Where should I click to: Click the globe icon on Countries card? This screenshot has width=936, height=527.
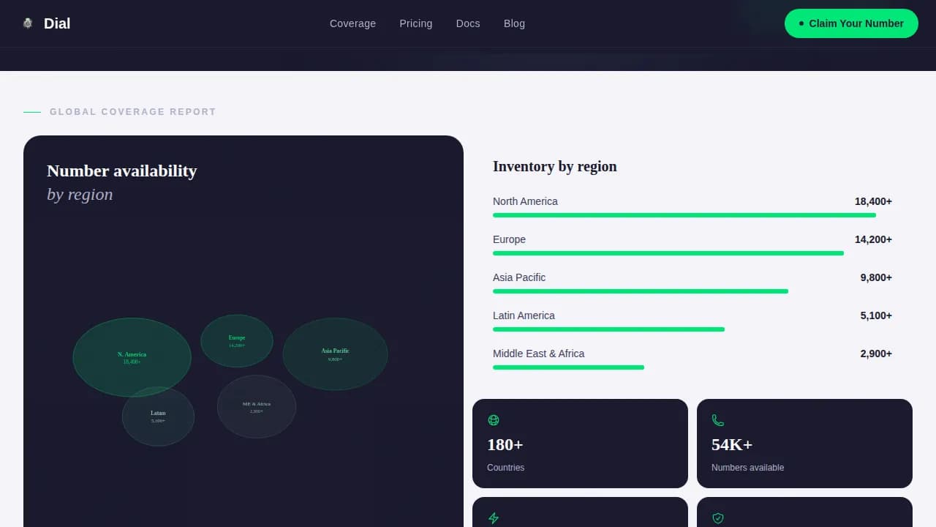point(494,420)
